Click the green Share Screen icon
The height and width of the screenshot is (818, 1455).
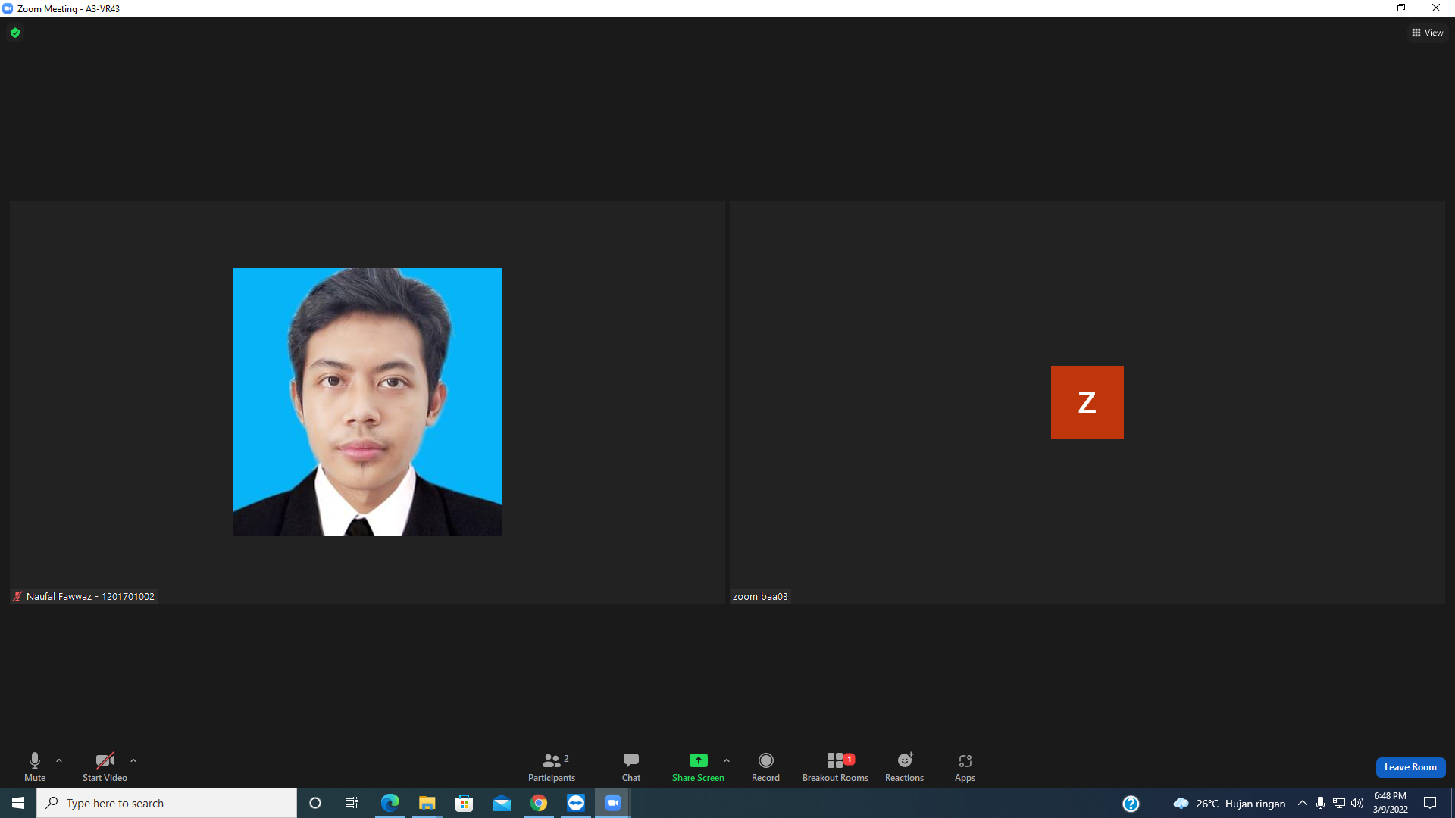(x=698, y=760)
